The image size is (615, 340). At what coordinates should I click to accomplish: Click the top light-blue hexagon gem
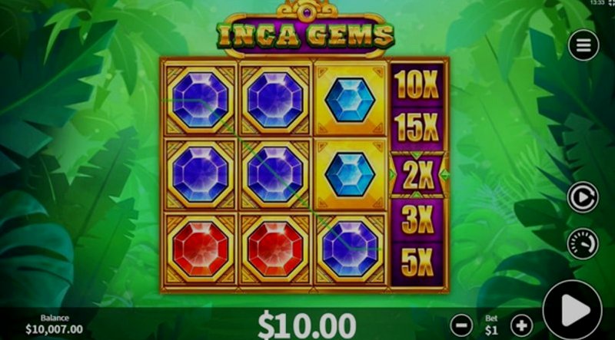tap(350, 100)
